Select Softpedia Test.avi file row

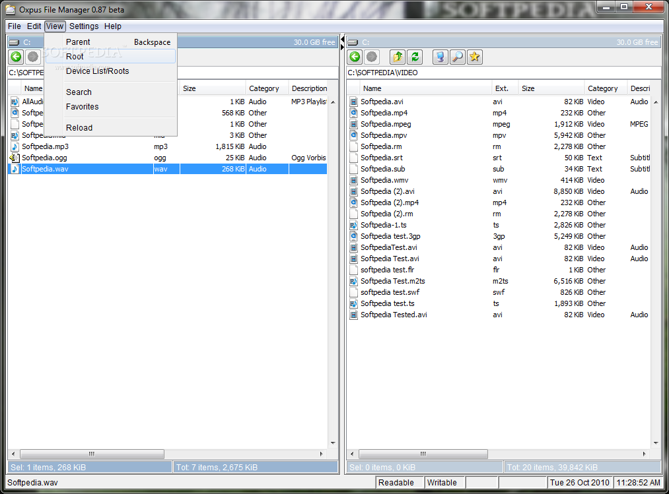[x=500, y=259]
